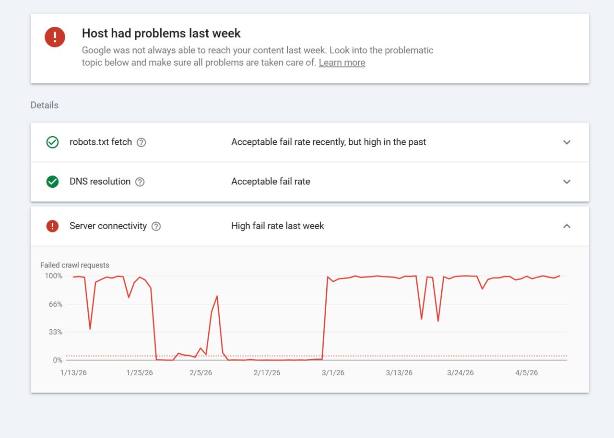Open the Learn more link
The width and height of the screenshot is (614, 438).
pyautogui.click(x=342, y=63)
